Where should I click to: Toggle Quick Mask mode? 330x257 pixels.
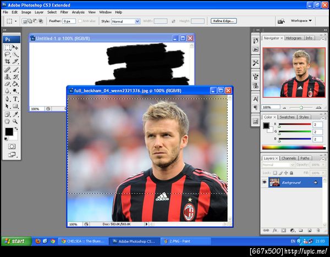pyautogui.click(x=12, y=147)
